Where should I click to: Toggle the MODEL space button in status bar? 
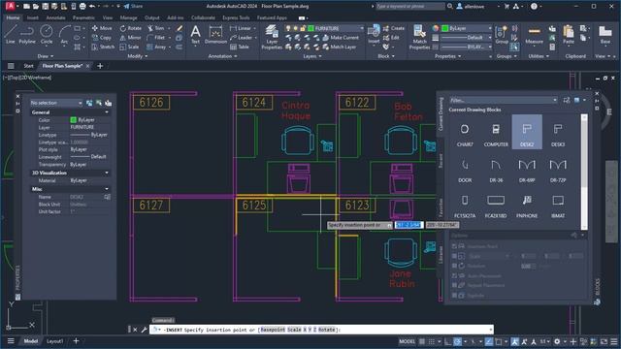point(407,341)
